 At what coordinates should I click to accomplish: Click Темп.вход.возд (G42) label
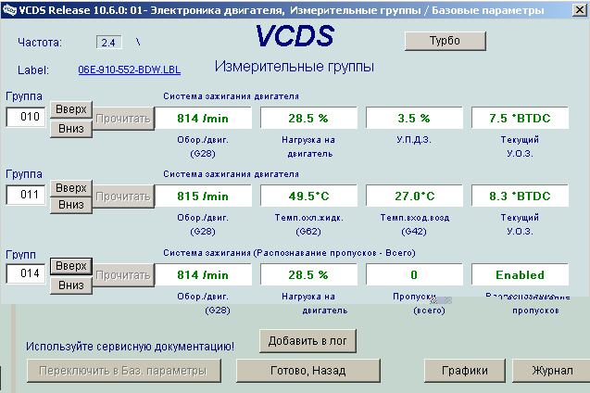coord(414,224)
